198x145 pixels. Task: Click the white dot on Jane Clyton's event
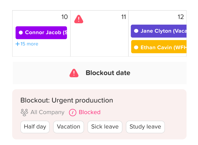[136, 31]
